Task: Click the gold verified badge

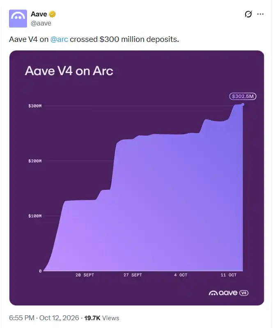Action: (52, 14)
